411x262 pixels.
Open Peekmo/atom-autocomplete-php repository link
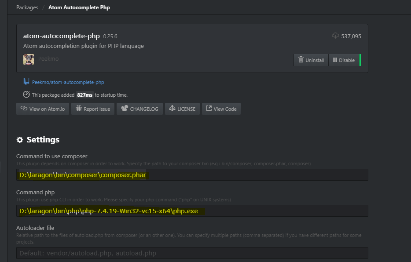[68, 82]
